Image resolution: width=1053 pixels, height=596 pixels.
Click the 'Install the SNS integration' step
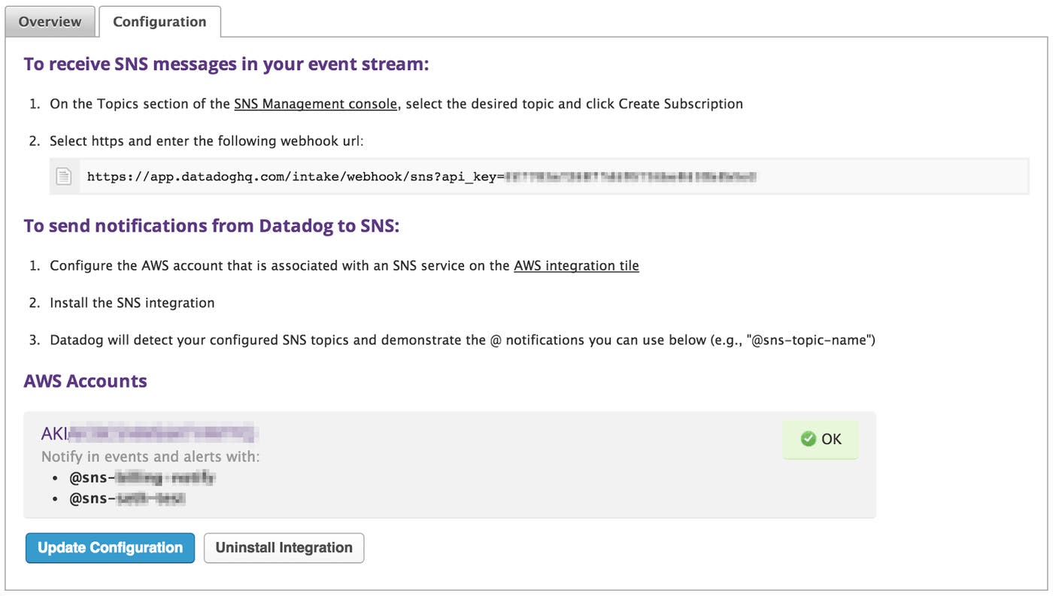point(132,303)
